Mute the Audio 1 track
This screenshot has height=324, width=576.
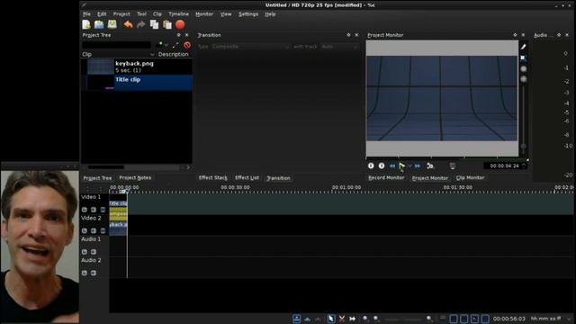[x=94, y=252]
